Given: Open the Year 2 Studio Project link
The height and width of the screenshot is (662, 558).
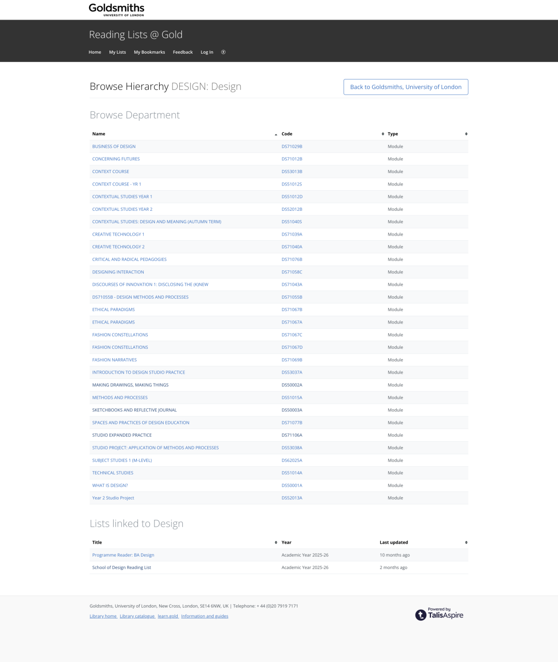Looking at the screenshot, I should point(113,498).
